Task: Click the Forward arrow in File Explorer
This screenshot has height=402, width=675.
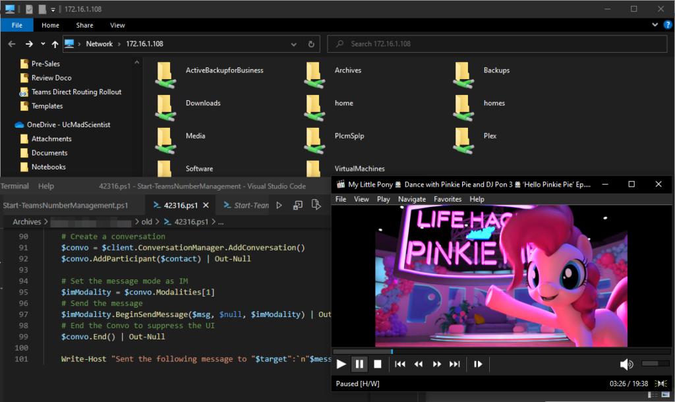Action: click(x=29, y=44)
